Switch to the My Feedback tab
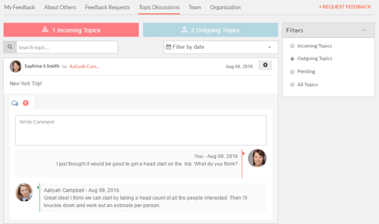 point(20,8)
